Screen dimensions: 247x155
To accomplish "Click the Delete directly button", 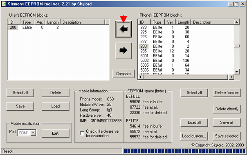I will pyautogui.click(x=227, y=109).
